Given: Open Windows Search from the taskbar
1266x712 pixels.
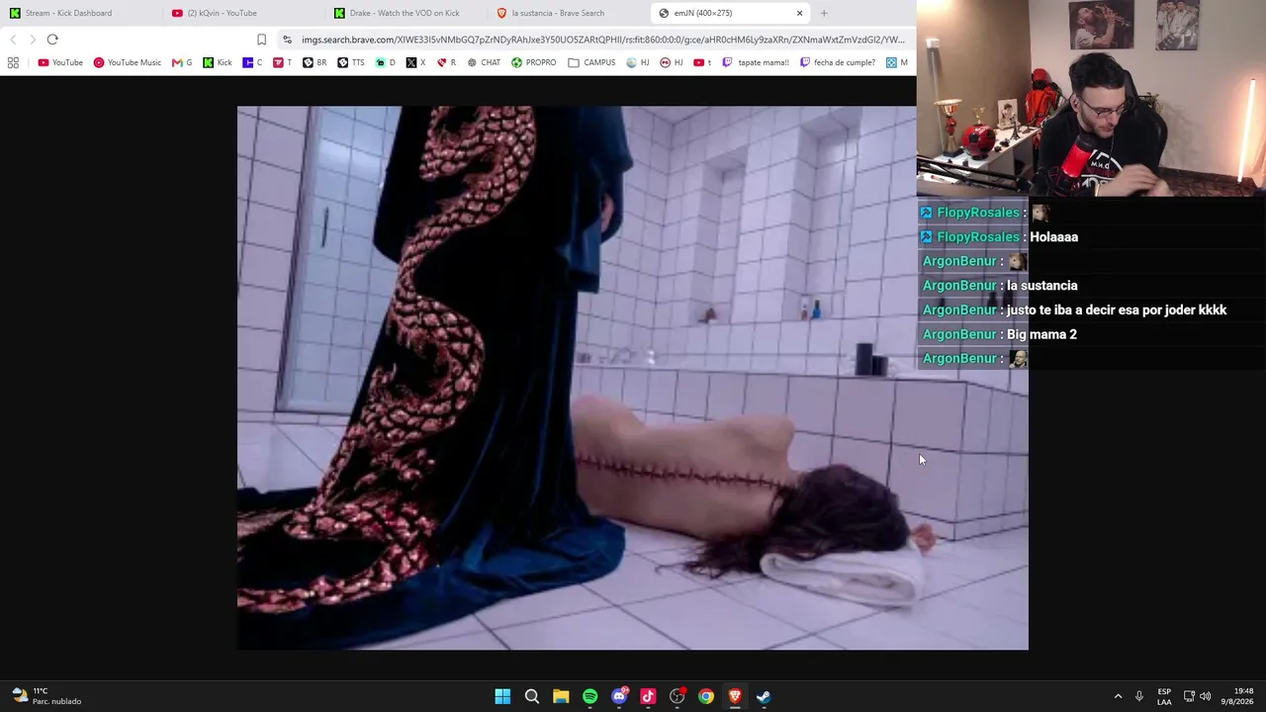Looking at the screenshot, I should [x=532, y=696].
